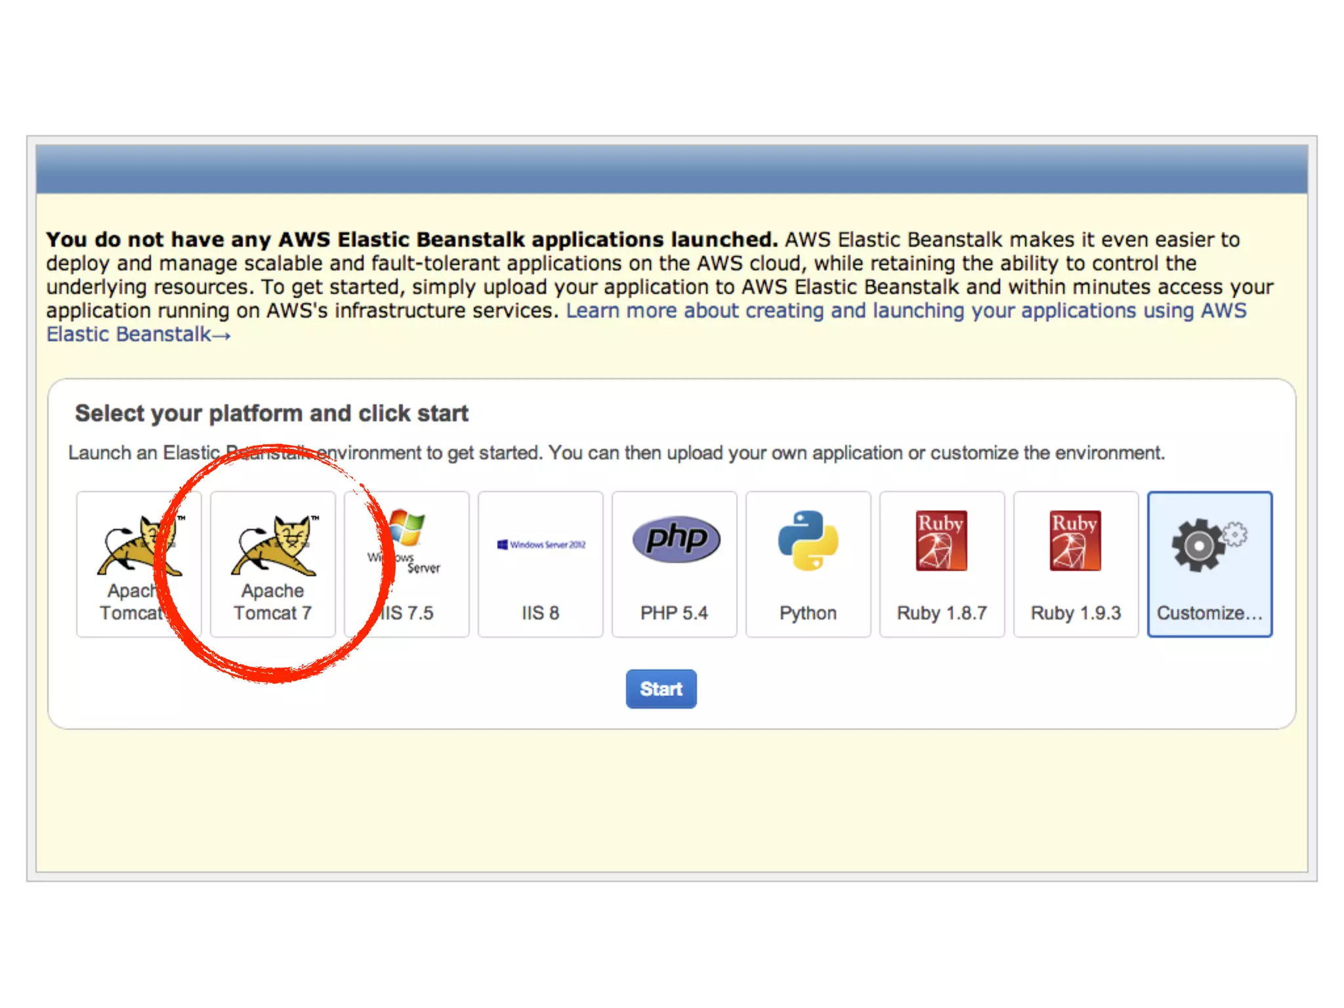Click the Customize… label text
The height and width of the screenshot is (1008, 1344).
(x=1209, y=613)
